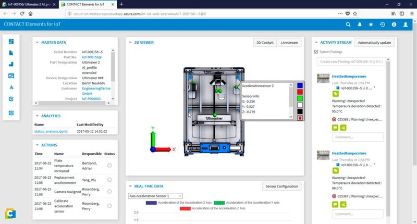Select status radio for Plate temperature increased

point(109,165)
